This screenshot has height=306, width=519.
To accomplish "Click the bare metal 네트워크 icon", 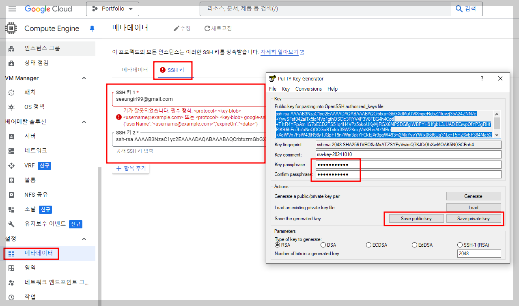I will 11,151.
